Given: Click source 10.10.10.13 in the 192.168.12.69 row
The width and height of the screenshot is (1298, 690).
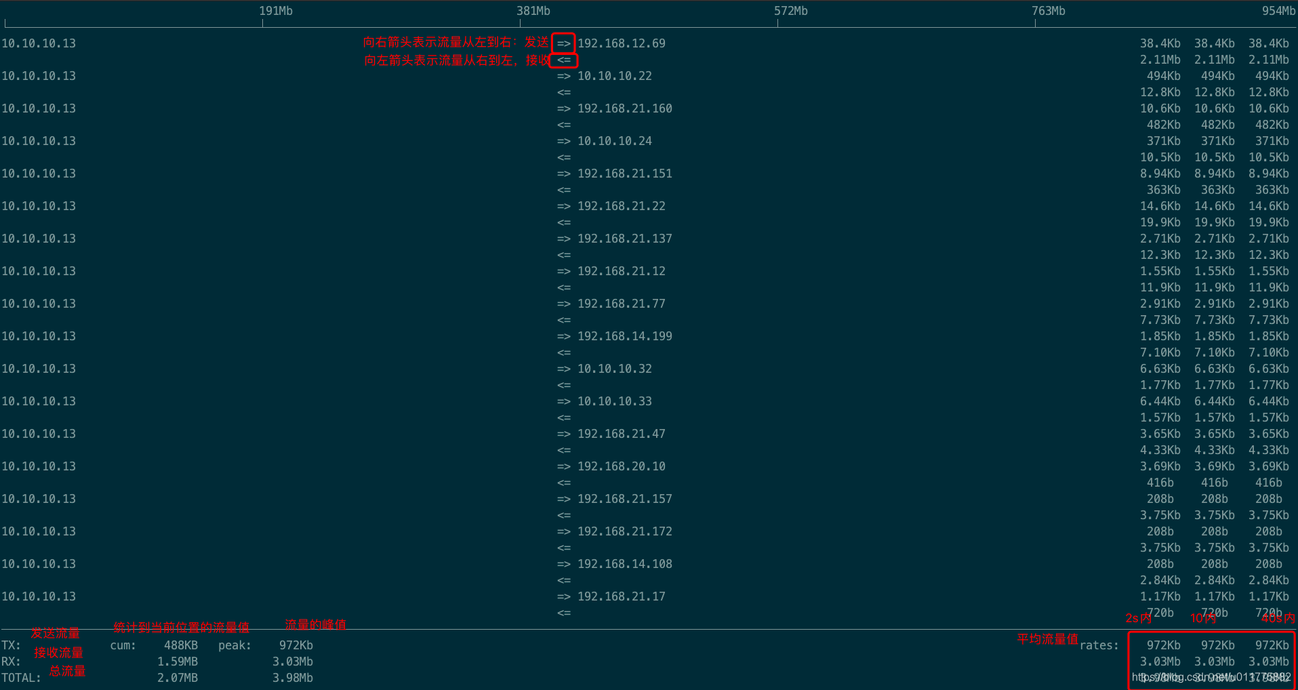Looking at the screenshot, I should (x=39, y=43).
